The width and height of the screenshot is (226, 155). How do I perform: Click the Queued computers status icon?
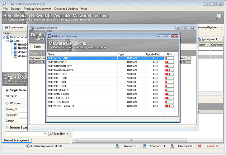pyautogui.click(x=117, y=146)
